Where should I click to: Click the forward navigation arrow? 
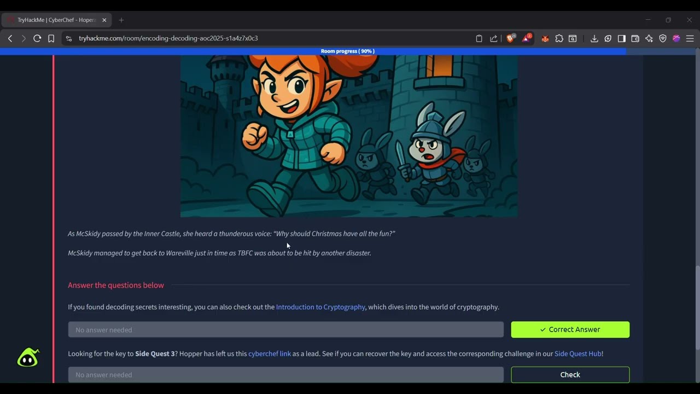pyautogui.click(x=24, y=38)
